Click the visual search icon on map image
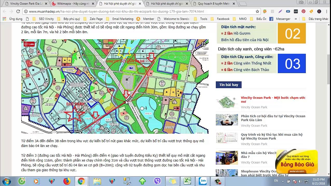The width and height of the screenshot is (331, 186). point(204,44)
